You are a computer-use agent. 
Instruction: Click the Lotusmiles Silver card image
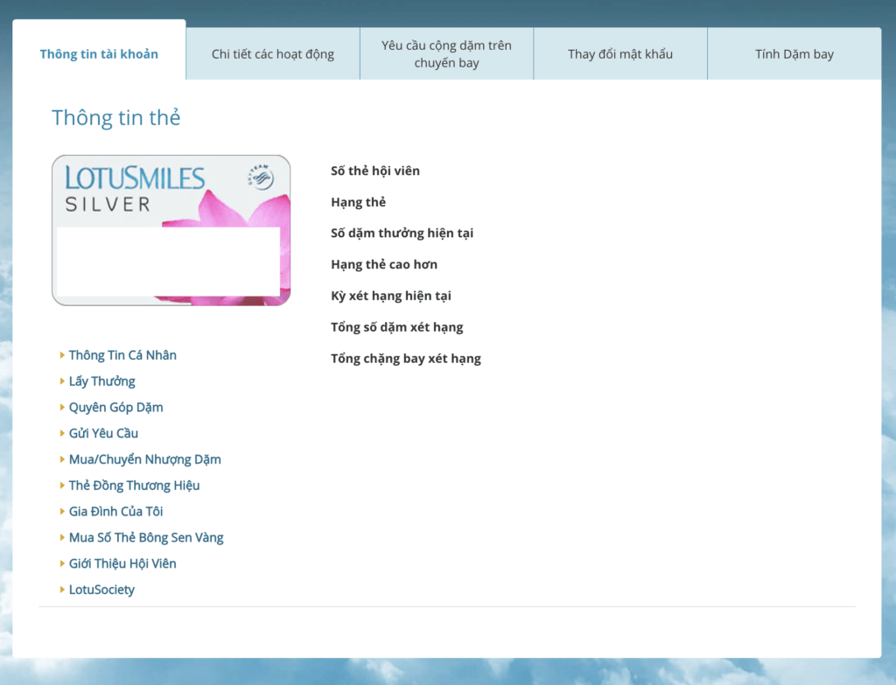[x=171, y=230]
